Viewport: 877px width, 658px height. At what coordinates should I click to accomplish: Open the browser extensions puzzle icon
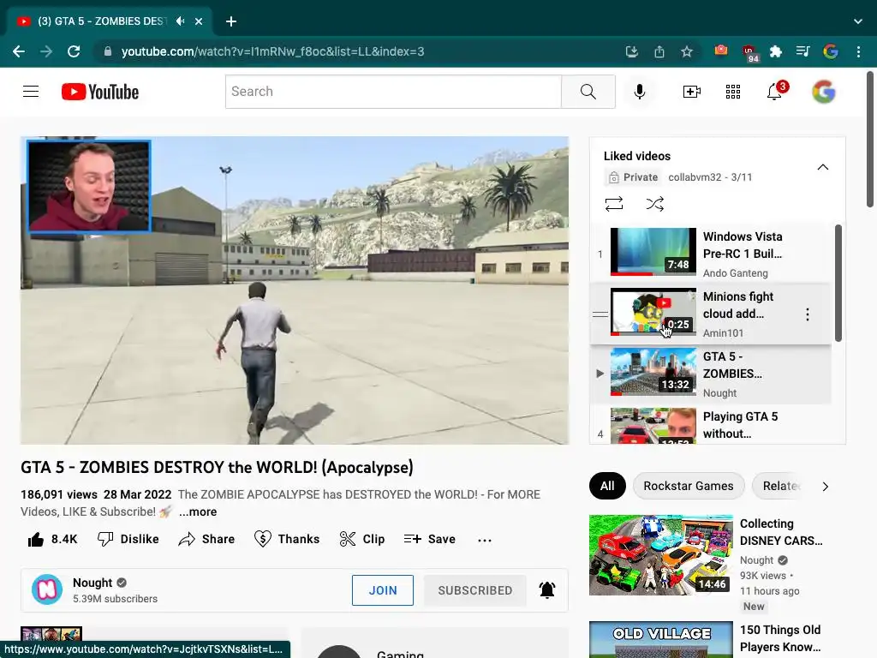[775, 51]
